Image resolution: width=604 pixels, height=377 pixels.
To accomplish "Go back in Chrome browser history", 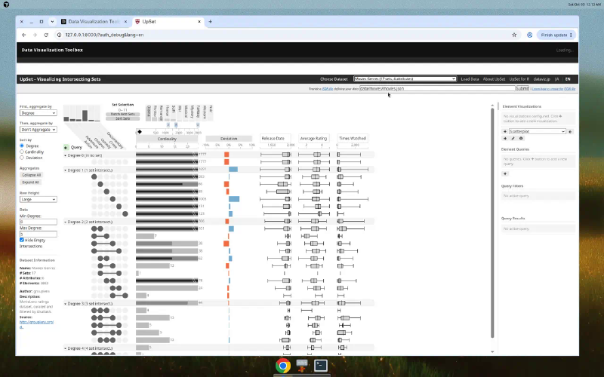I will pos(24,35).
